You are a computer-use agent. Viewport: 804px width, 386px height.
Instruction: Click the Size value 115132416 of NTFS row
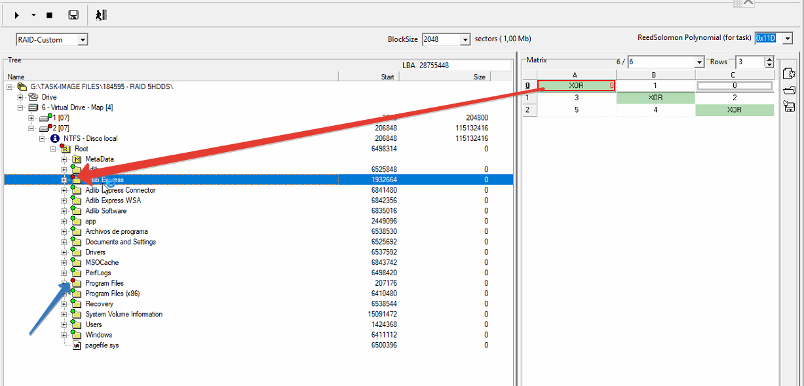click(x=471, y=138)
